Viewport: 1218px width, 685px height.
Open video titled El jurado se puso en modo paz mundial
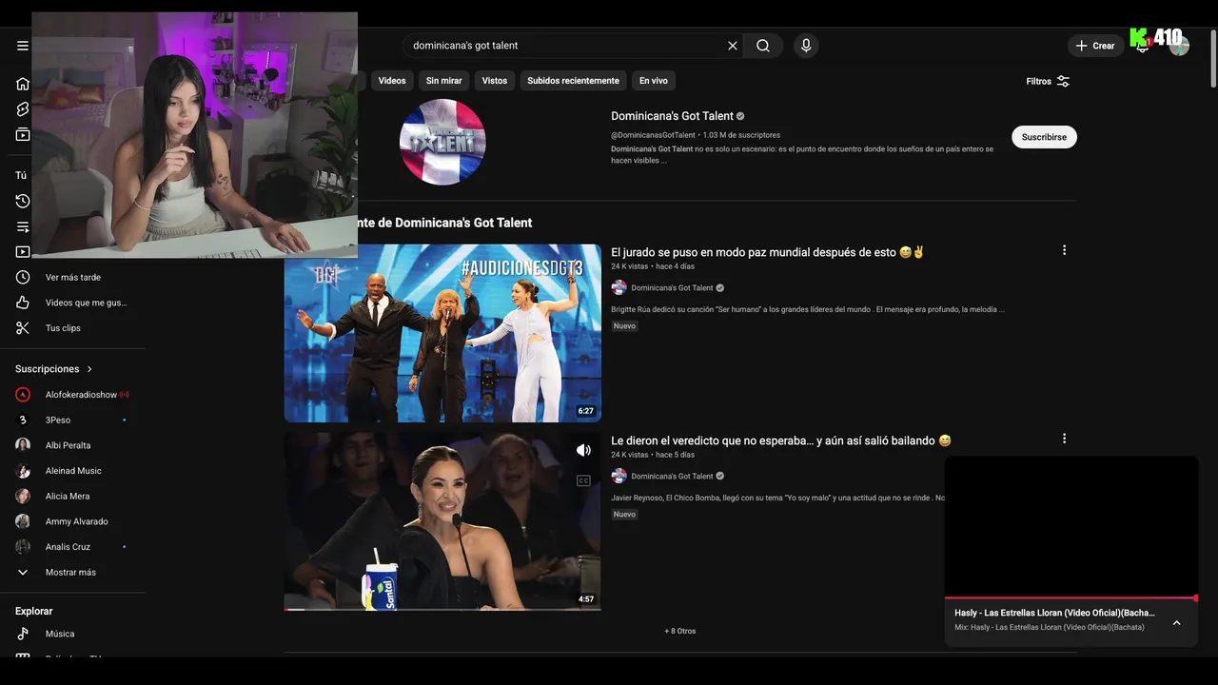click(767, 252)
